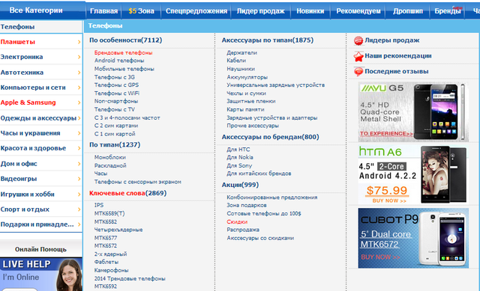Open the Для Nokia link
This screenshot has width=480, height=291.
(x=240, y=158)
